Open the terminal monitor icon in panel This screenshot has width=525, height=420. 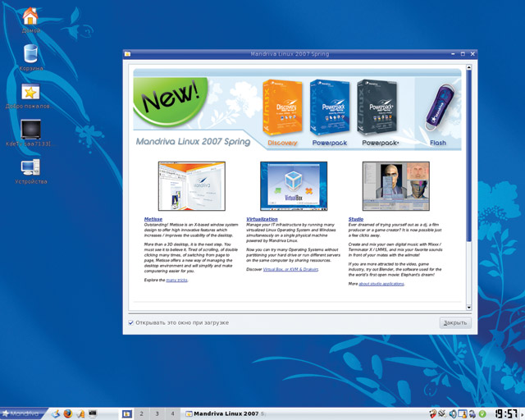pos(93,414)
